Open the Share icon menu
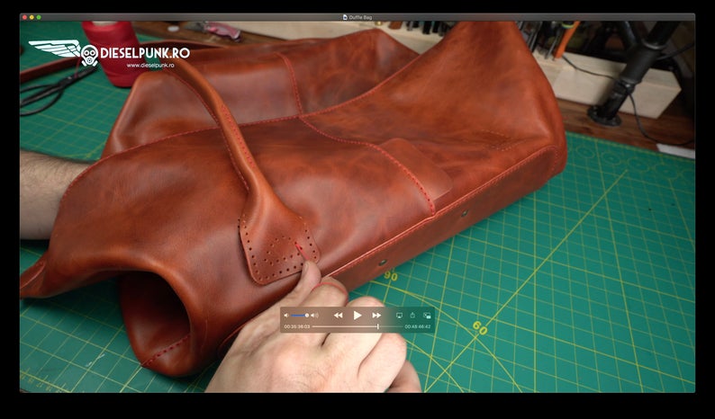 pos(412,316)
